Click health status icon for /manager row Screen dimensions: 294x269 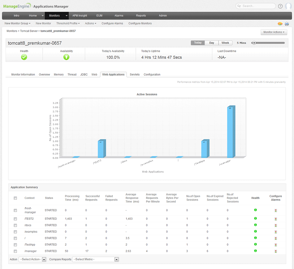tap(255, 251)
